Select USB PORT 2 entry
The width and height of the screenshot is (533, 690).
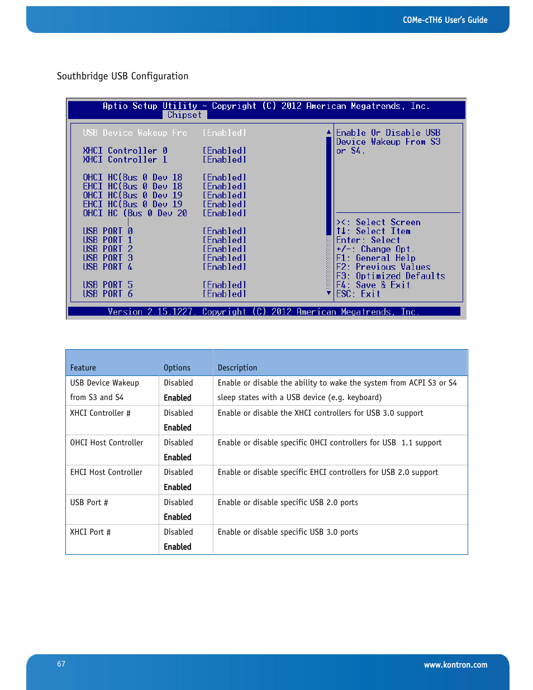165,249
